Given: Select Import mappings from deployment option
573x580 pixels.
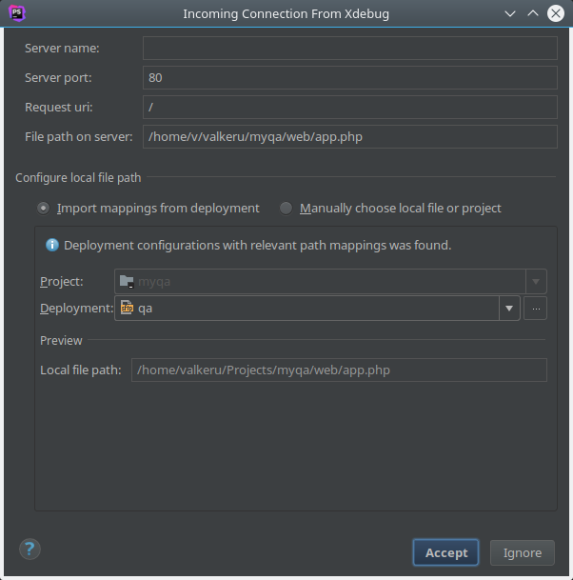Looking at the screenshot, I should point(44,208).
